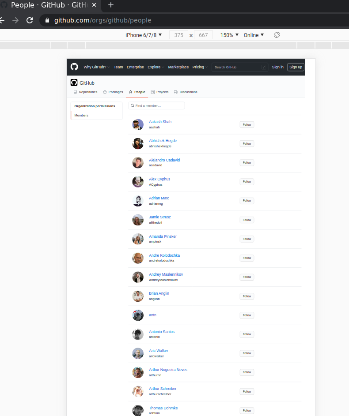Screen dimensions: 349x416
Task: Click the Repositories book icon
Action: [x=75, y=92]
